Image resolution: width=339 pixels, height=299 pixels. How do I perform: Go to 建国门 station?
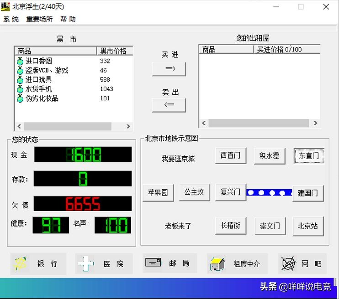click(x=308, y=193)
